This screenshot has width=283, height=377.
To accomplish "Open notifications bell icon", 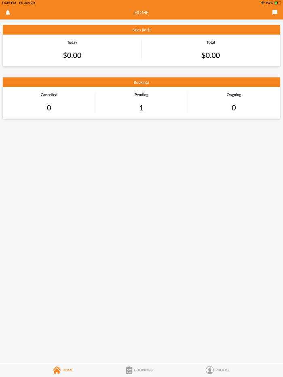I will [8, 13].
